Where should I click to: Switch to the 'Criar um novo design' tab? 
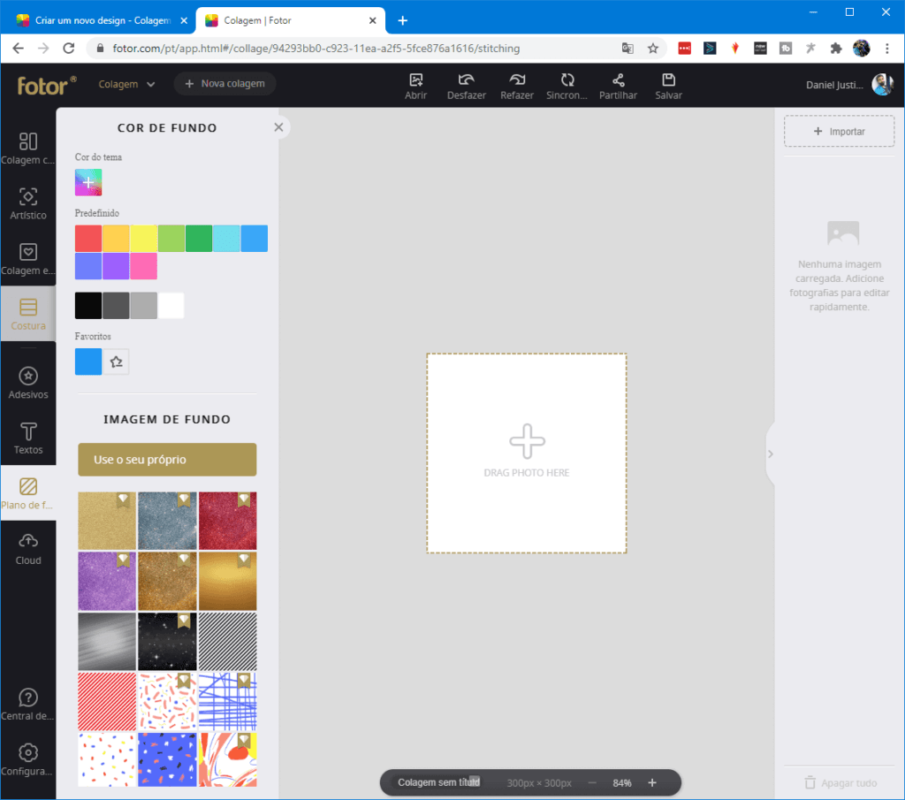click(x=98, y=20)
